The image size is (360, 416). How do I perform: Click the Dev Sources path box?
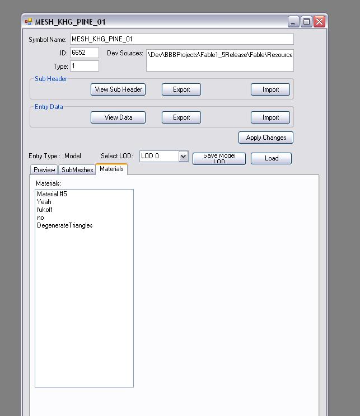click(x=219, y=60)
